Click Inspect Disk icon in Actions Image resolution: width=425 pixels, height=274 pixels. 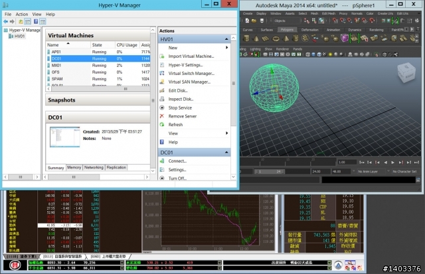[x=162, y=99]
